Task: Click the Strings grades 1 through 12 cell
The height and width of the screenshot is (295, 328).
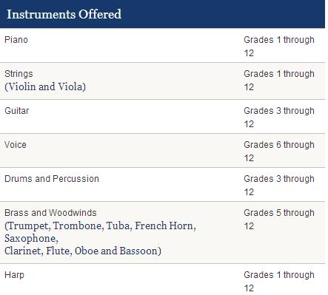Action: [279, 81]
